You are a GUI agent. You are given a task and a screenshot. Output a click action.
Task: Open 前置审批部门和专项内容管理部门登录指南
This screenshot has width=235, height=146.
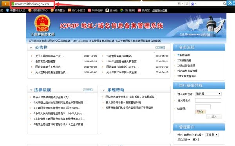[x=129, y=108]
